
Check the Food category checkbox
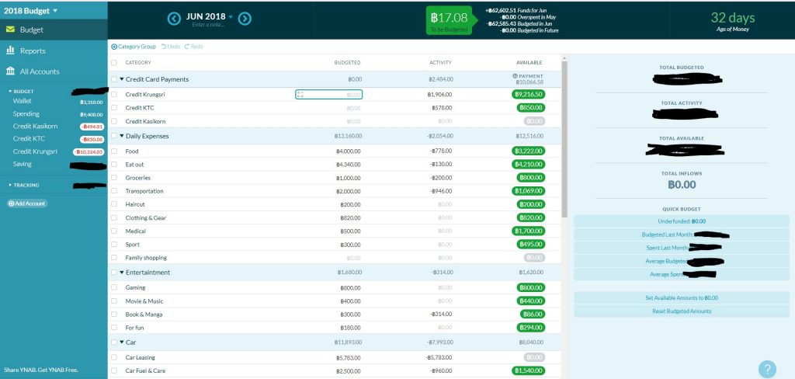pos(115,151)
